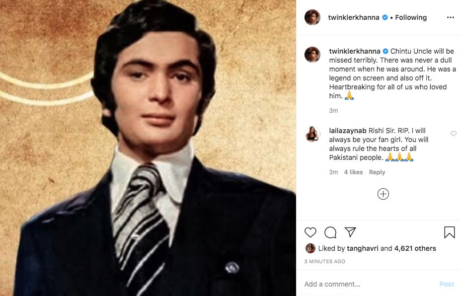Open the three-dot more options menu
This screenshot has height=296, width=461.
(x=450, y=17)
